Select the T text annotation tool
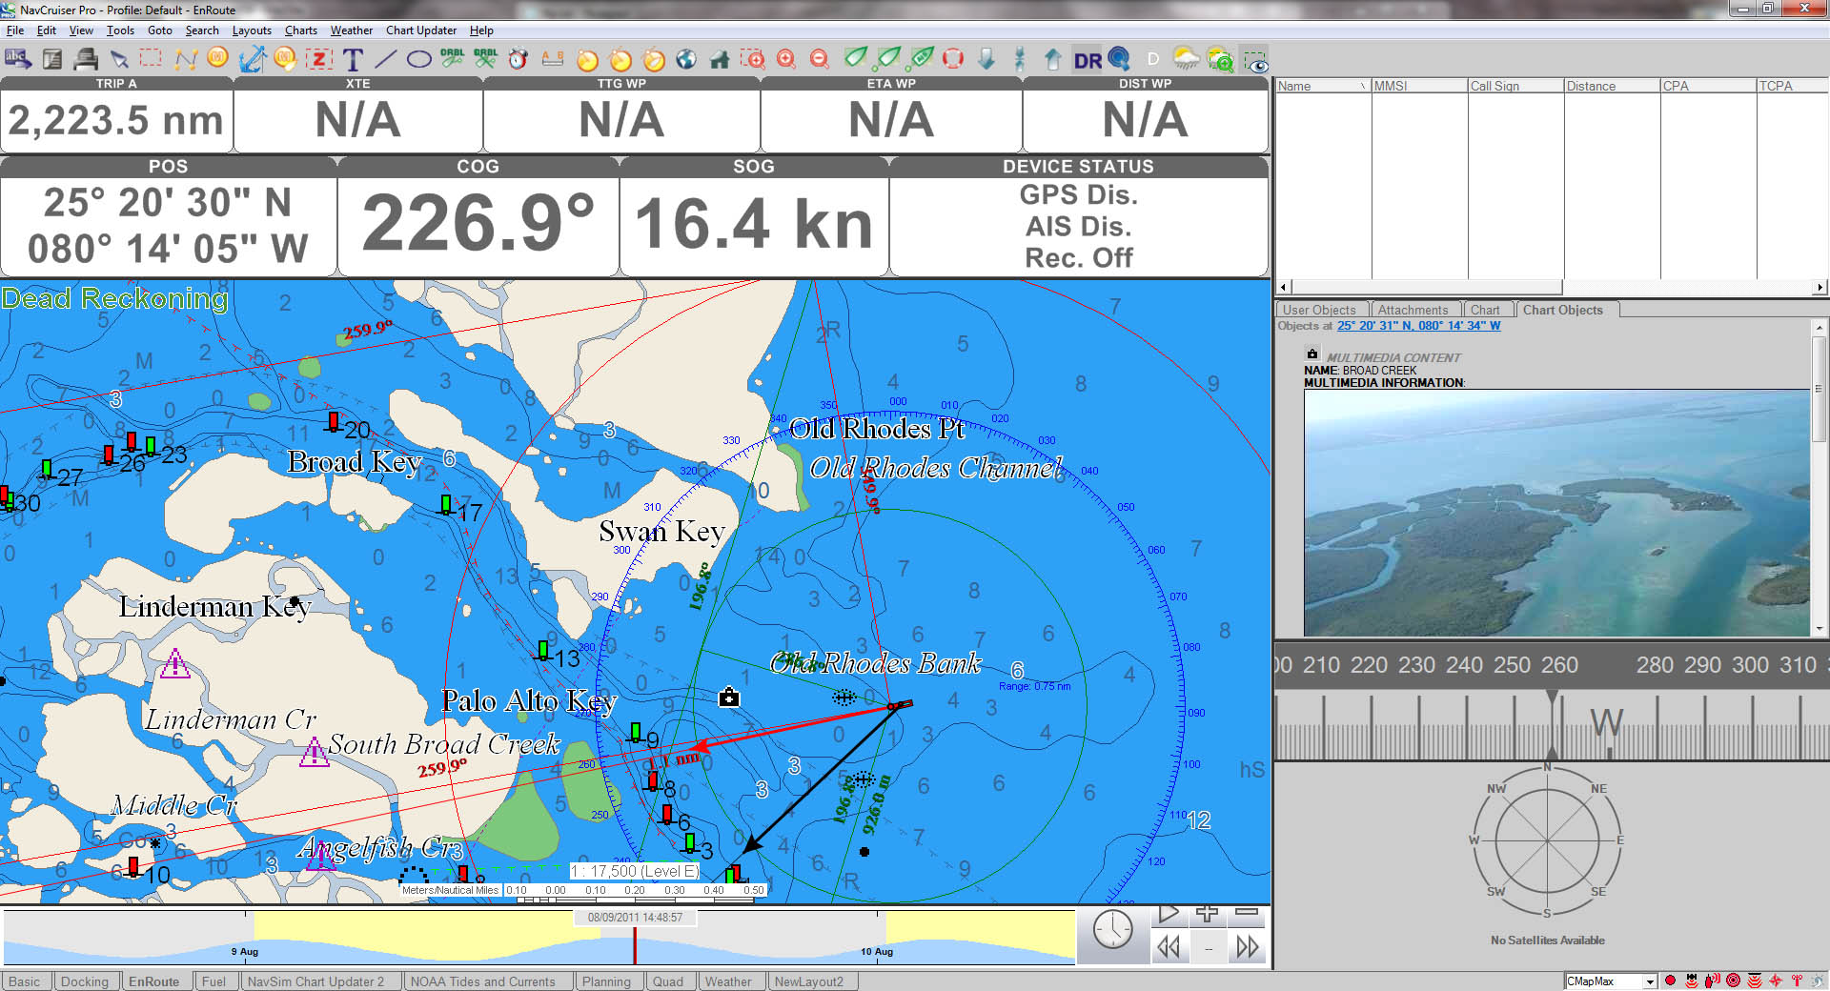The image size is (1830, 991). pyautogui.click(x=353, y=59)
